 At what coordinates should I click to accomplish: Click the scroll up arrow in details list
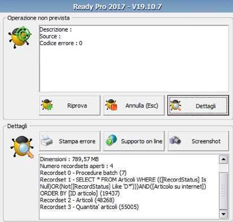coord(223,159)
